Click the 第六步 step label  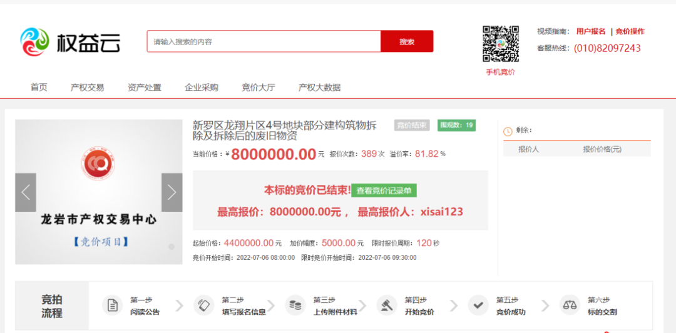(598, 300)
